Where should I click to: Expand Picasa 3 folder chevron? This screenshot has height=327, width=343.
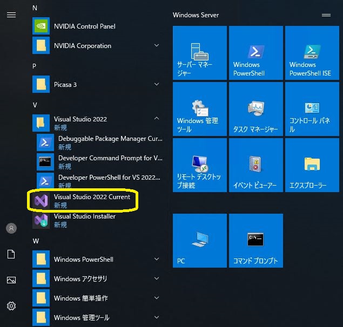[x=157, y=84]
